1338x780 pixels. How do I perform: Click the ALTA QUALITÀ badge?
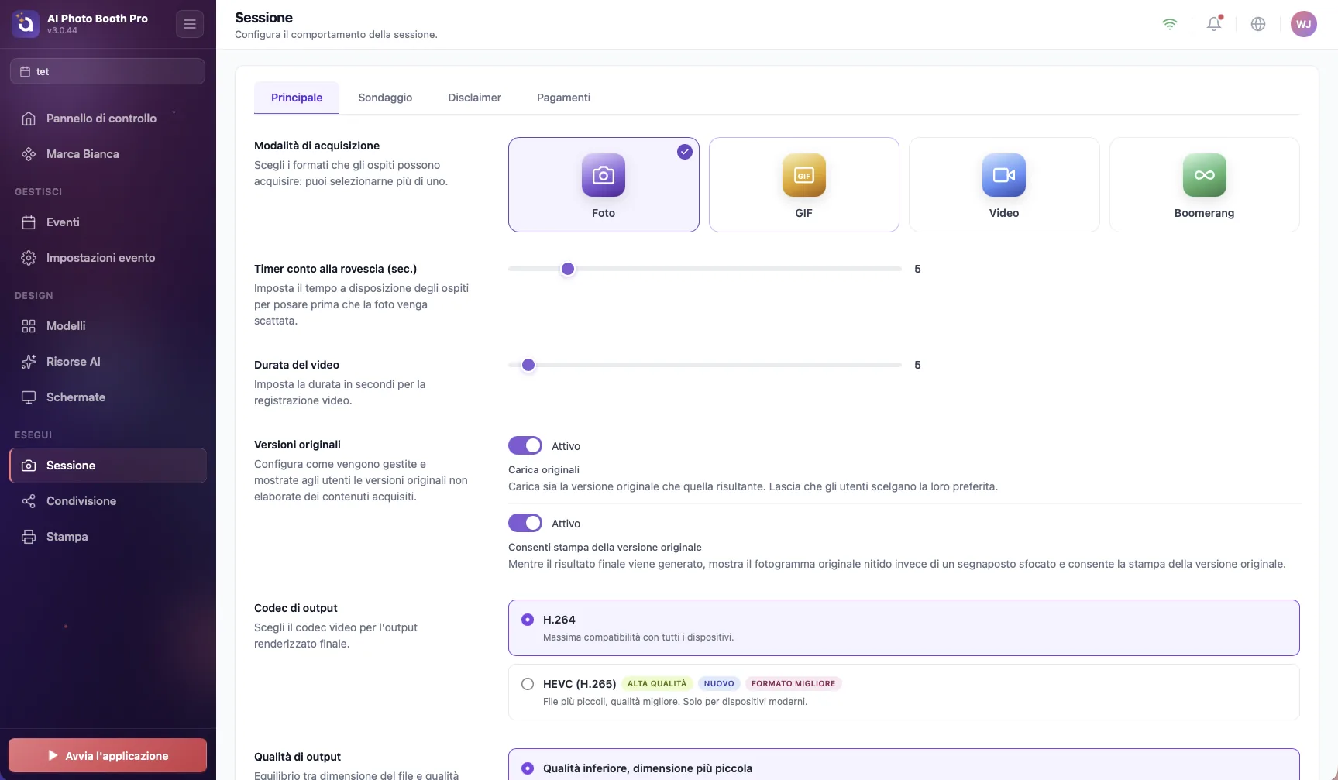coord(657,683)
